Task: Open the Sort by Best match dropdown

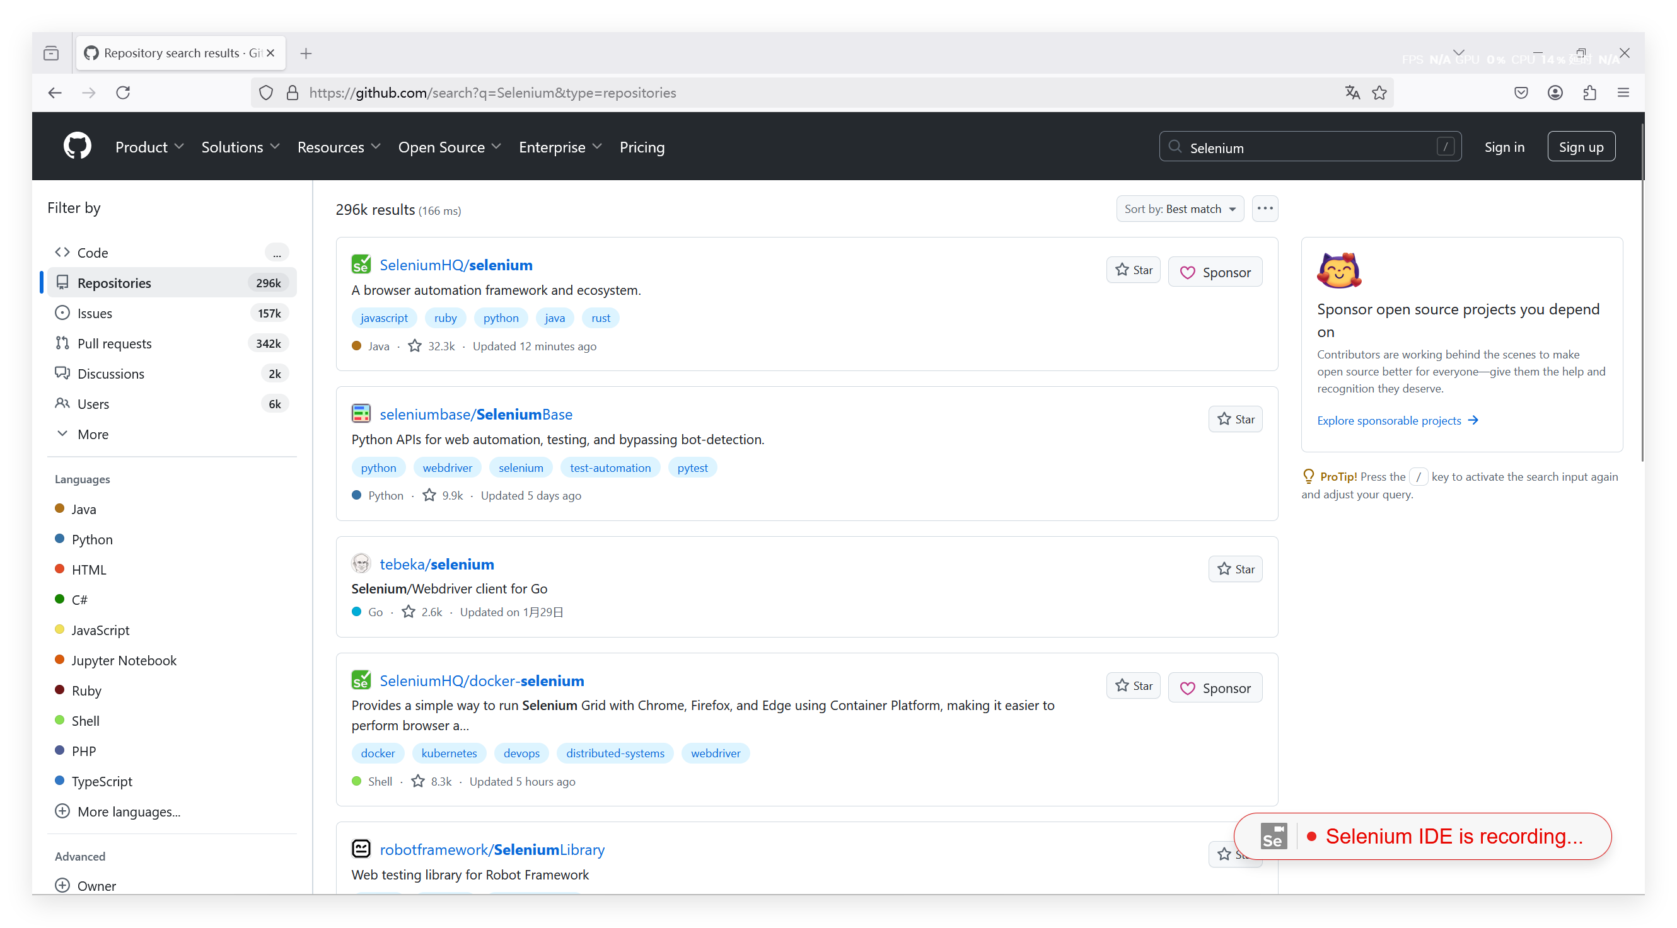Action: pyautogui.click(x=1179, y=209)
